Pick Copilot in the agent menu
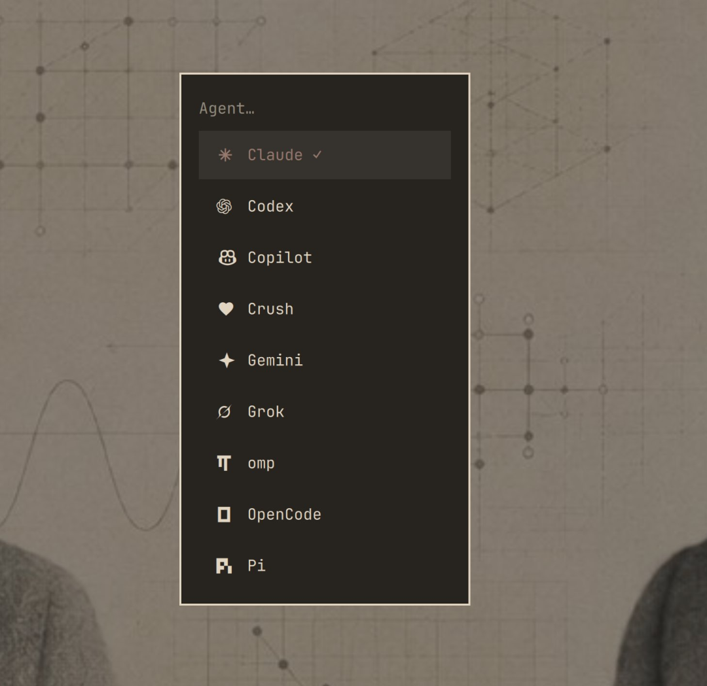Viewport: 707px width, 686px height. click(325, 258)
